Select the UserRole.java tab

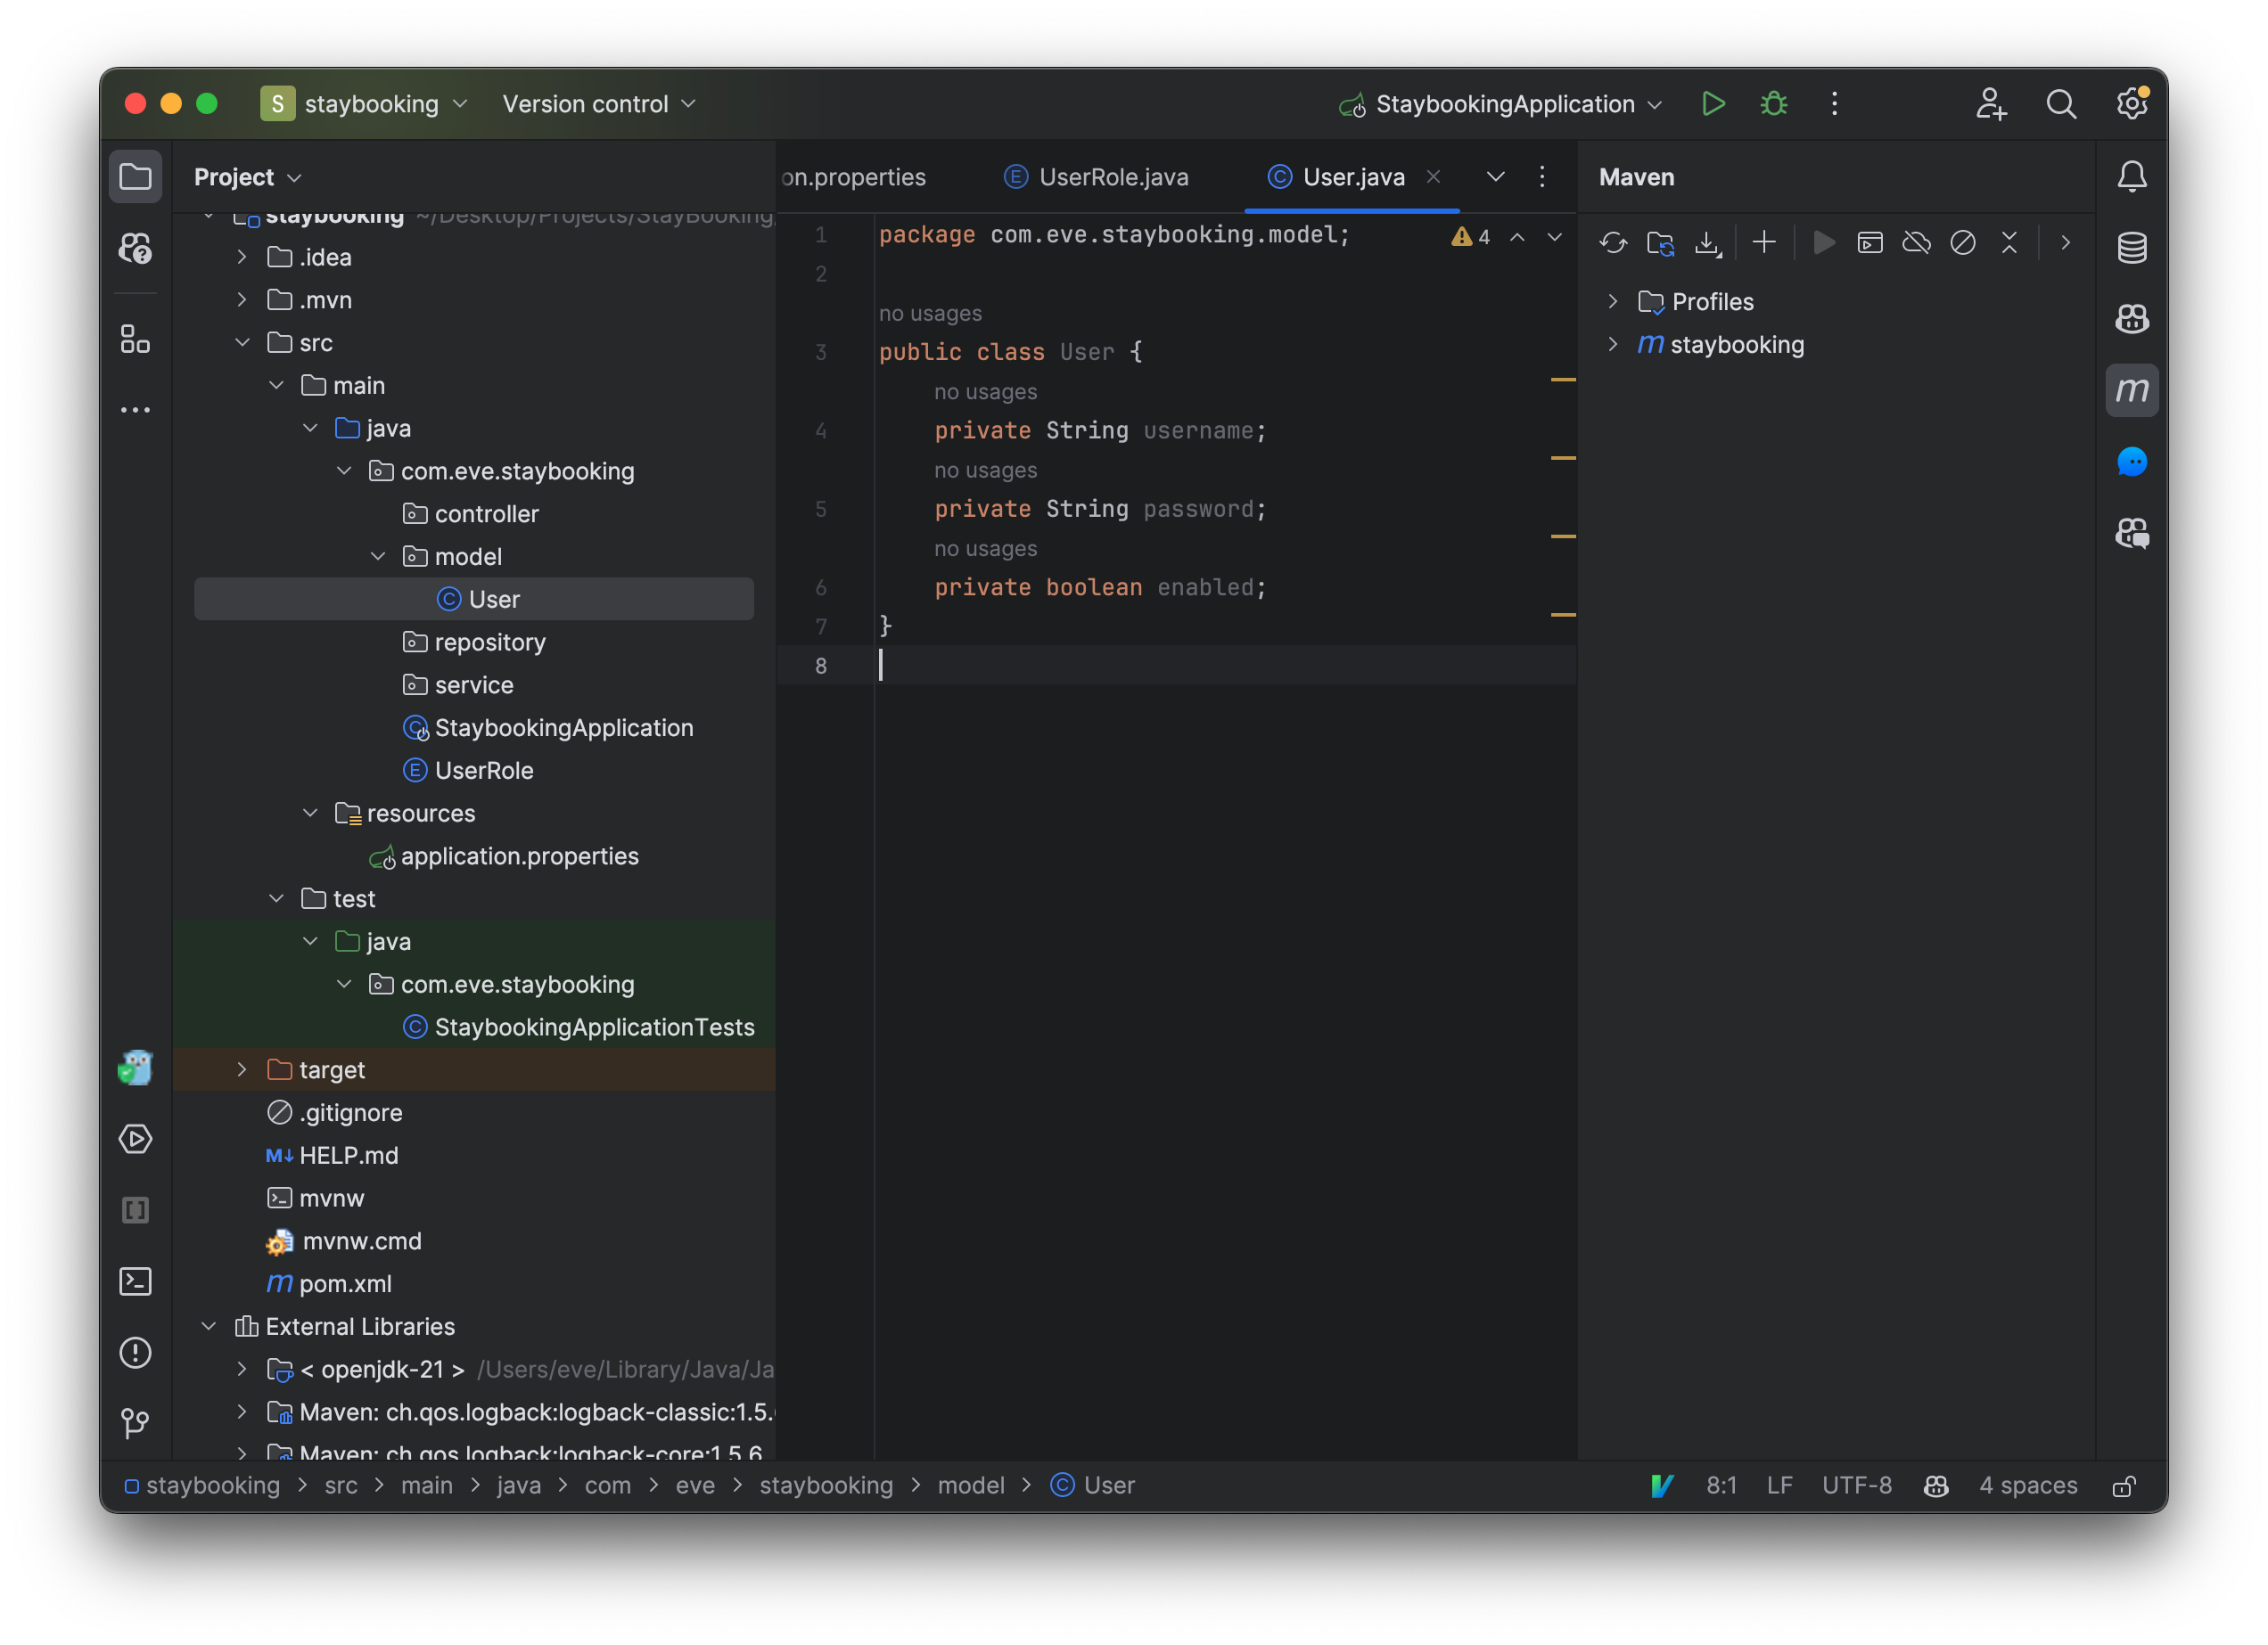(1114, 176)
